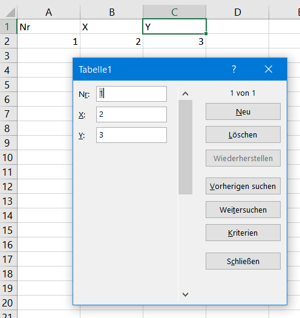Click the select-all corner triangle of sheet
300x318 pixels.
coord(10,12)
